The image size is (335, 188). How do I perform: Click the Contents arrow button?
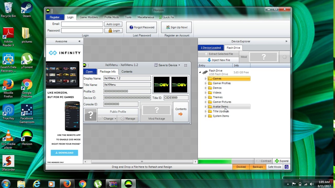click(181, 112)
